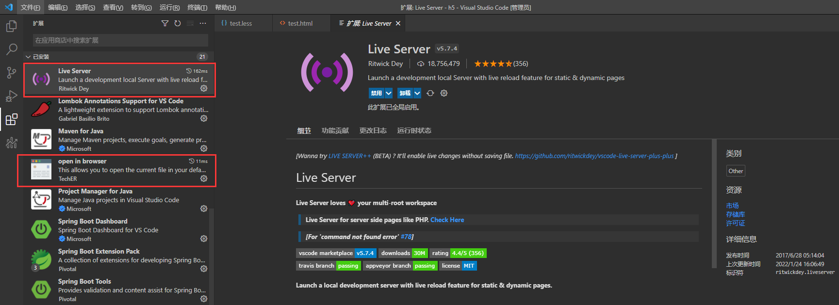Open the 运行(R) menu
839x305 pixels.
169,7
